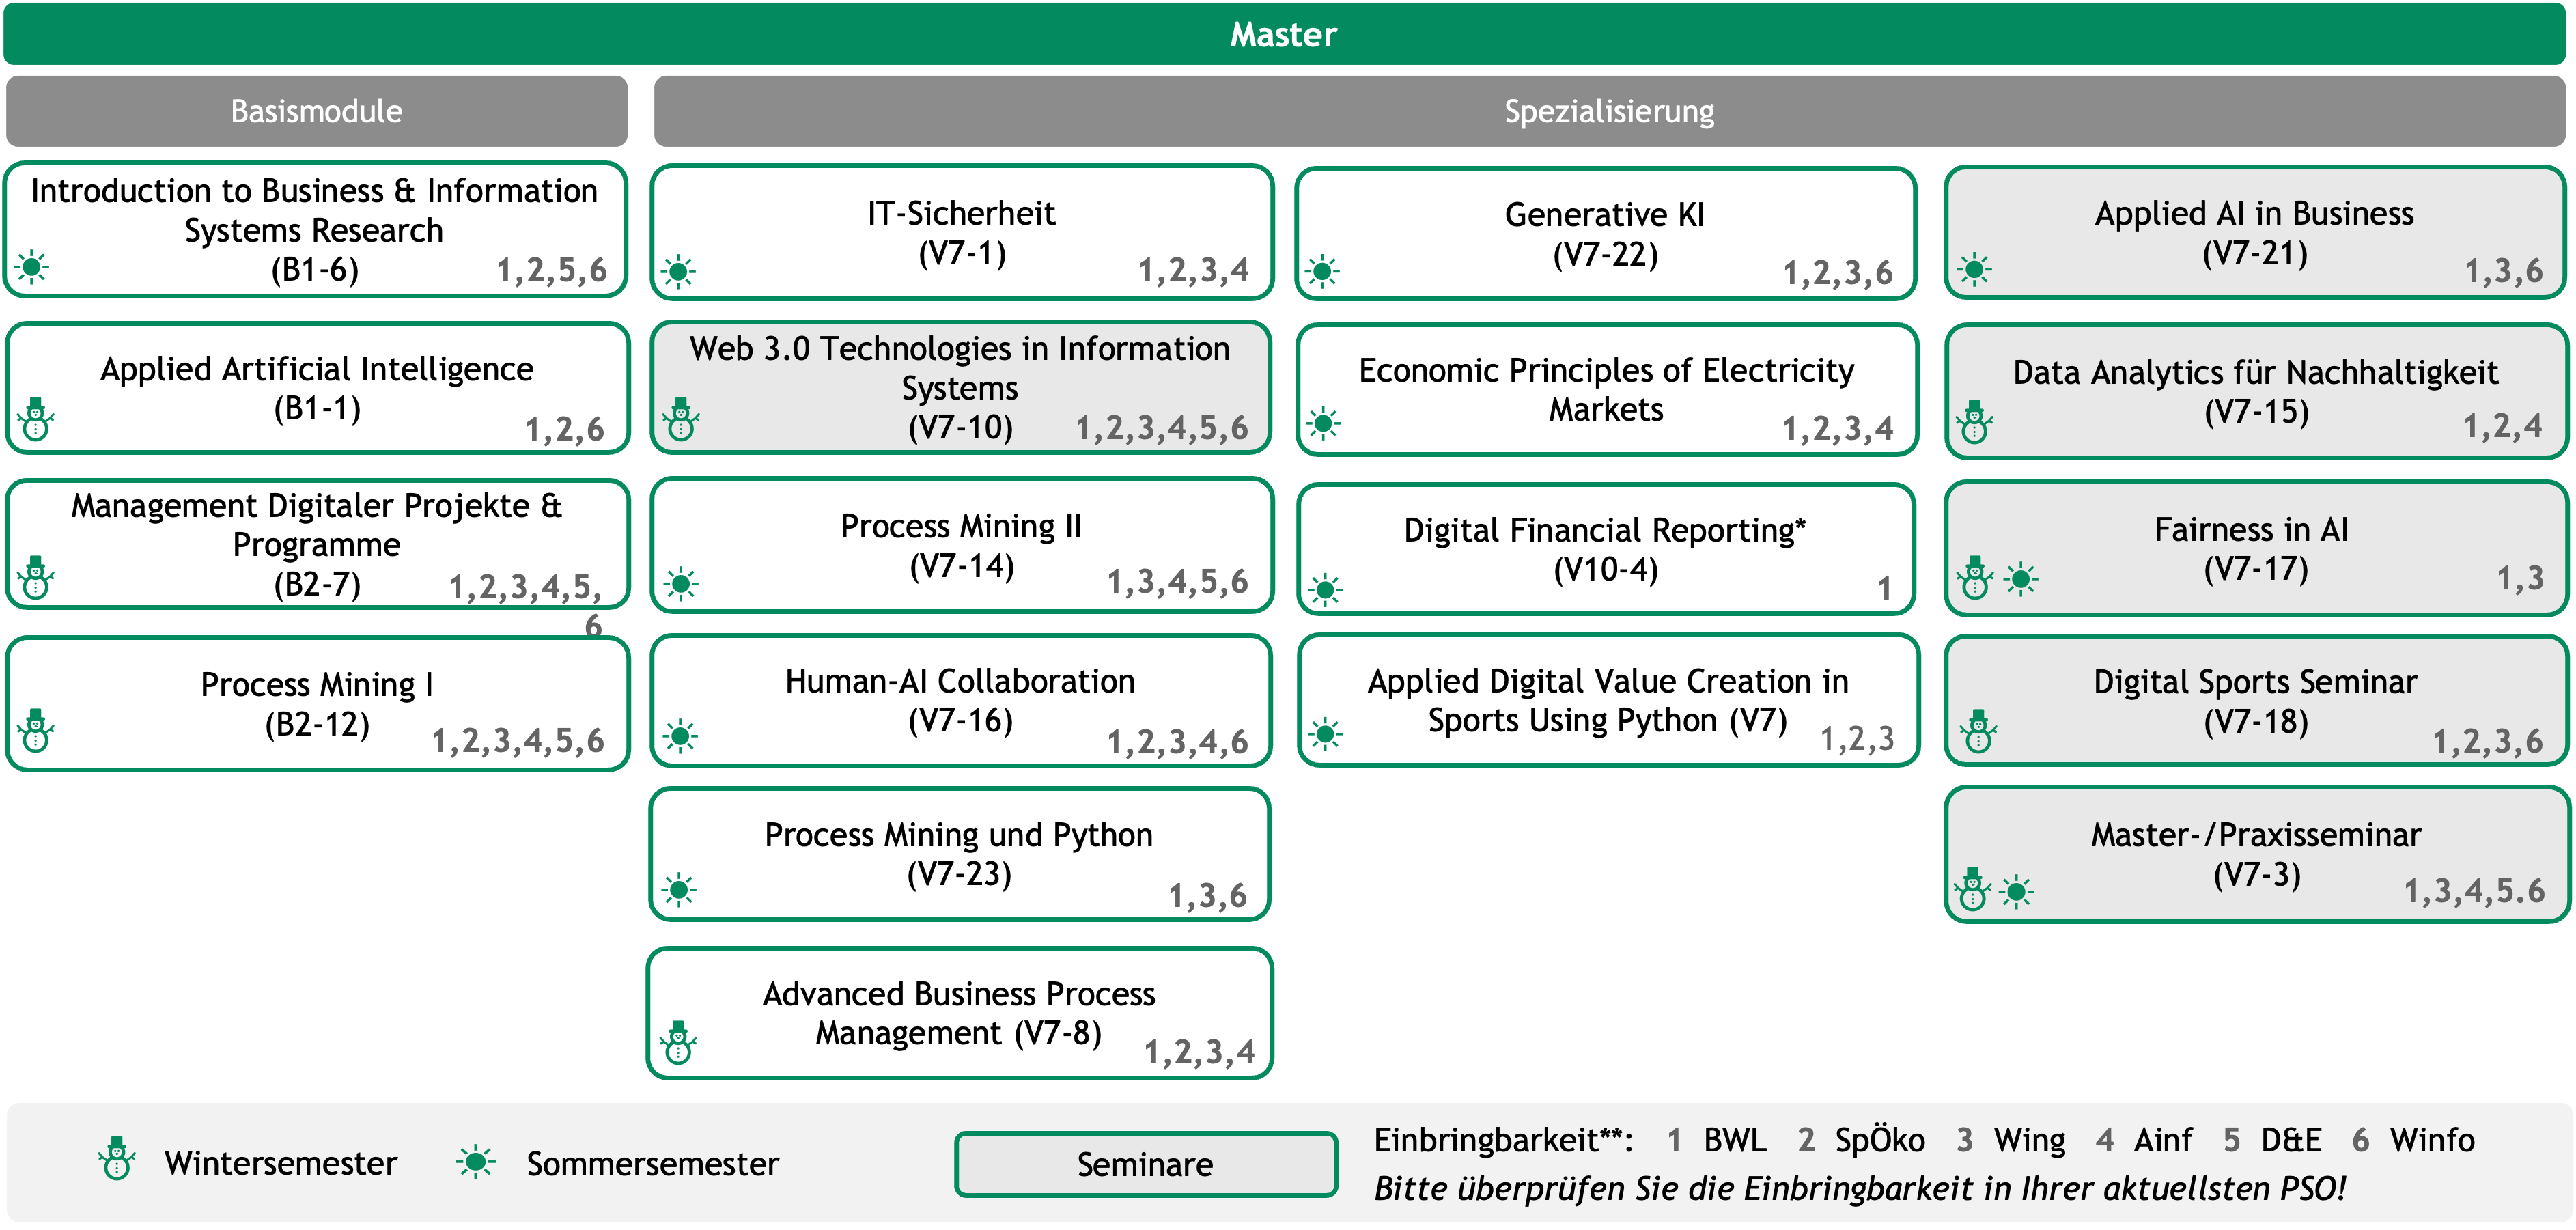Open Web 3.0 Technologies in Information Systems module
Viewport: 2576px width, 1230px height.
960,387
